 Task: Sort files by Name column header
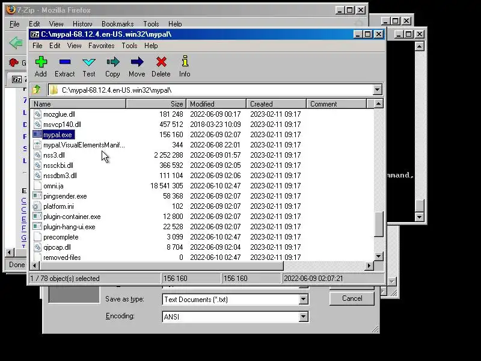(78, 103)
